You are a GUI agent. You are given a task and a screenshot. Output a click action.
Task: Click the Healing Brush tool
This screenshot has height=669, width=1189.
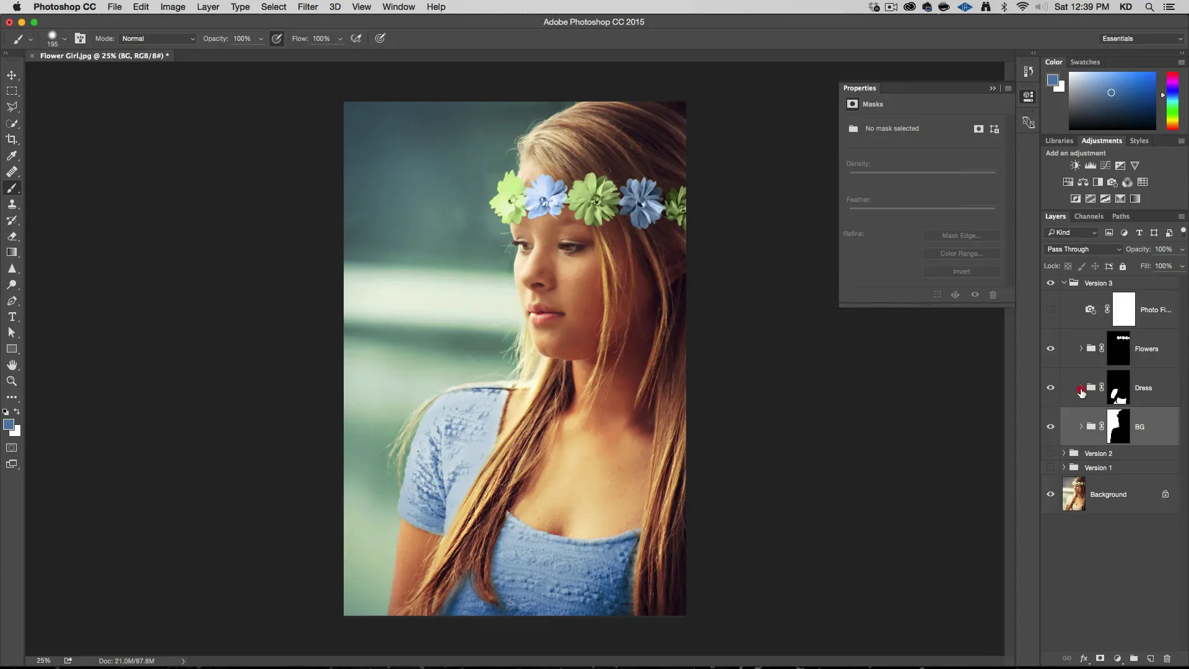(x=12, y=172)
